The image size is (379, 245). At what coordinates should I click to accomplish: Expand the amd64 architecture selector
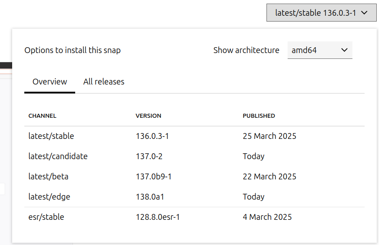[x=320, y=50]
